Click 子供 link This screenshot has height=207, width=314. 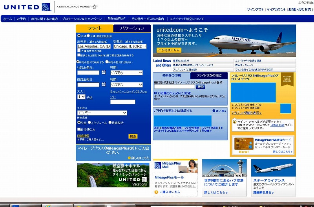click(x=89, y=97)
